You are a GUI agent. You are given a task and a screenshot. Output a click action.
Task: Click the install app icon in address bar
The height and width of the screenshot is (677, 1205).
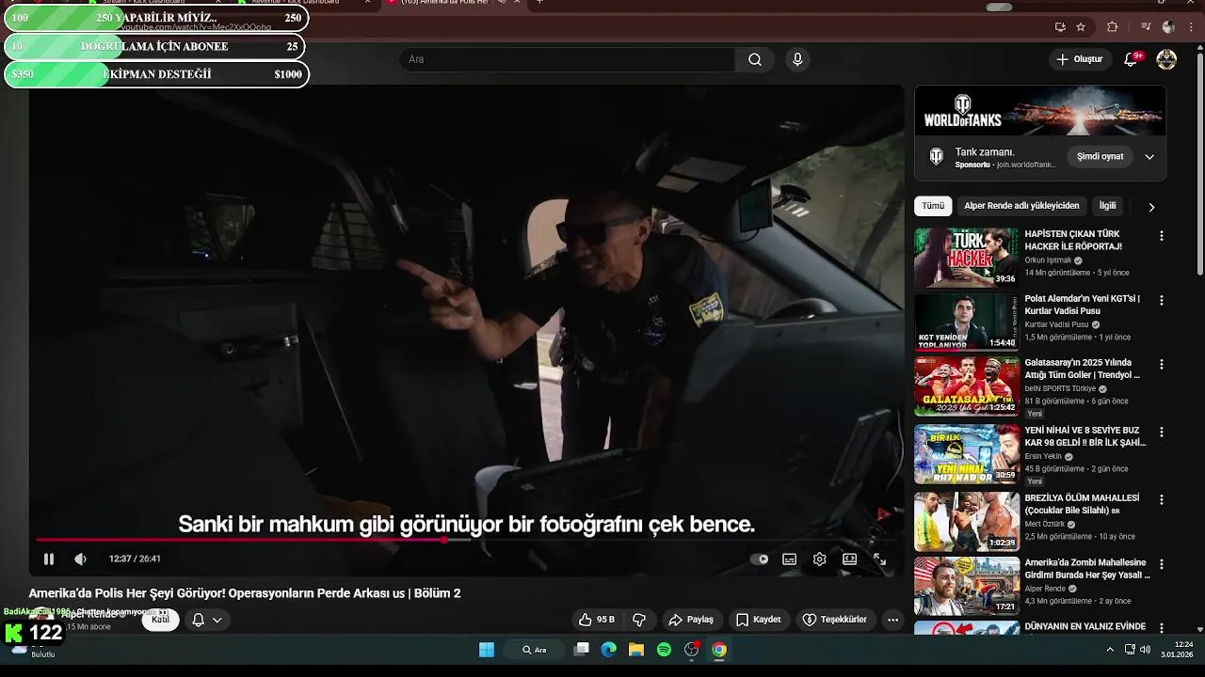click(1060, 27)
